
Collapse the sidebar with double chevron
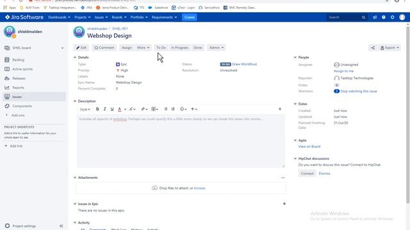click(x=61, y=226)
